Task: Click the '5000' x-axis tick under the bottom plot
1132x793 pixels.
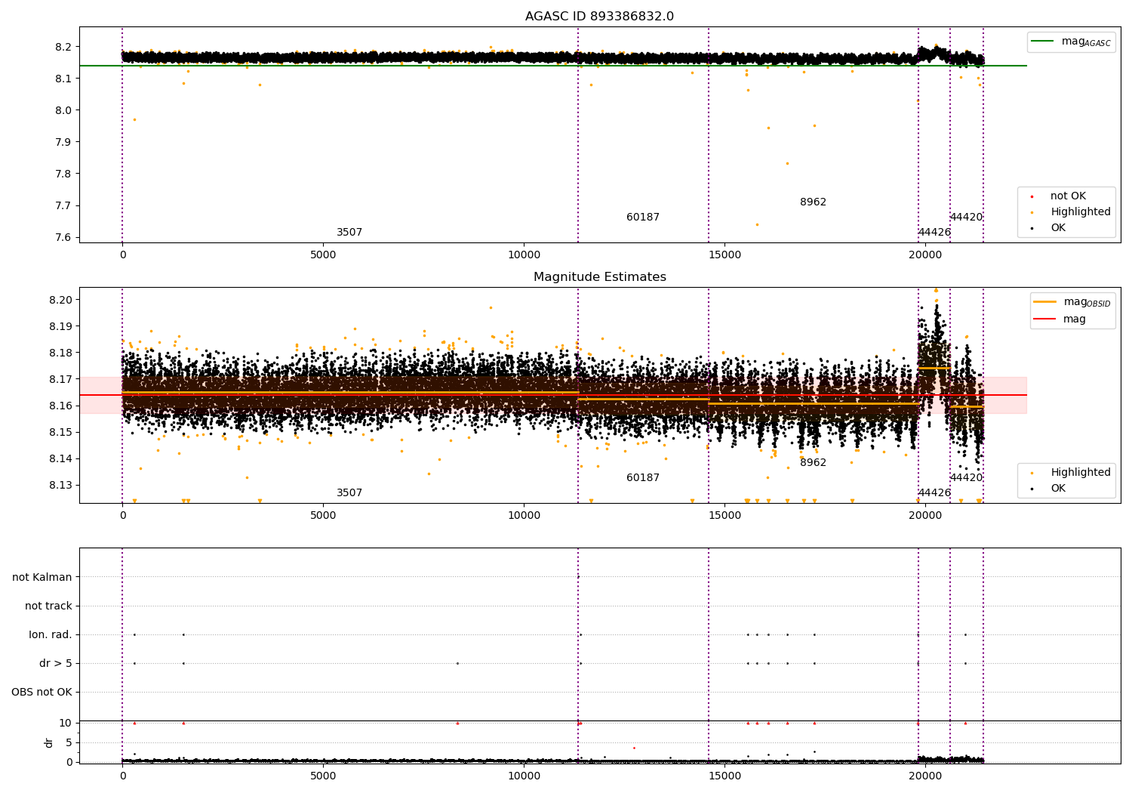Action: coord(323,776)
